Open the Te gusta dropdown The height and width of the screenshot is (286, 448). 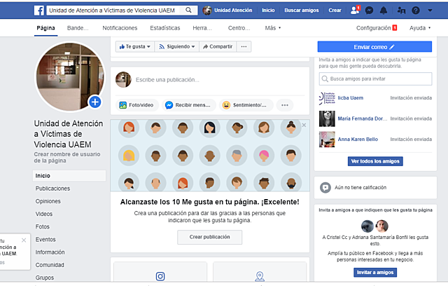pos(135,47)
